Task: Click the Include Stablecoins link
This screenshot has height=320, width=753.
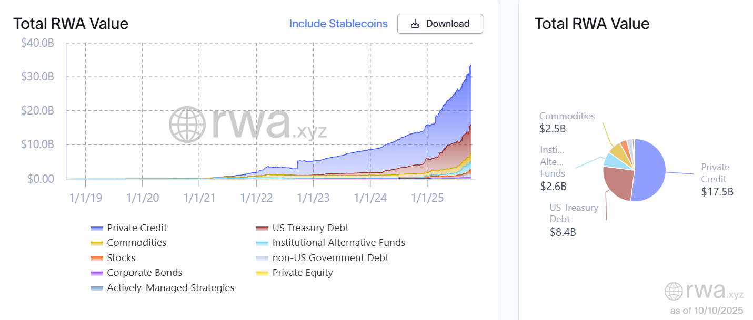Action: 338,24
